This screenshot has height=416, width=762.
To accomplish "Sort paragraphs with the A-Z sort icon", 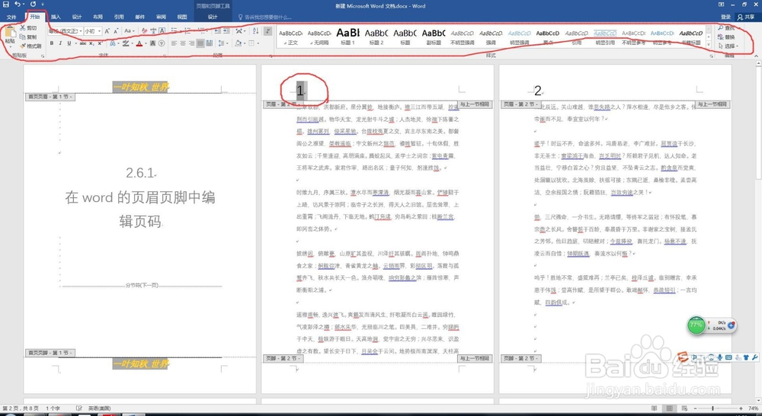I will tap(255, 31).
